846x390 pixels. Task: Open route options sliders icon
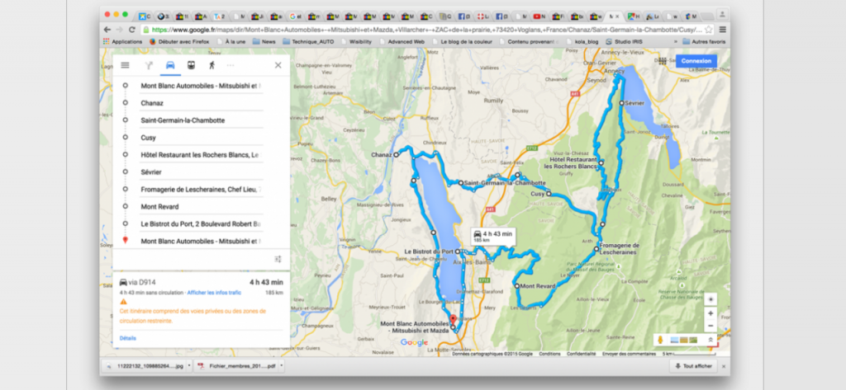(278, 259)
